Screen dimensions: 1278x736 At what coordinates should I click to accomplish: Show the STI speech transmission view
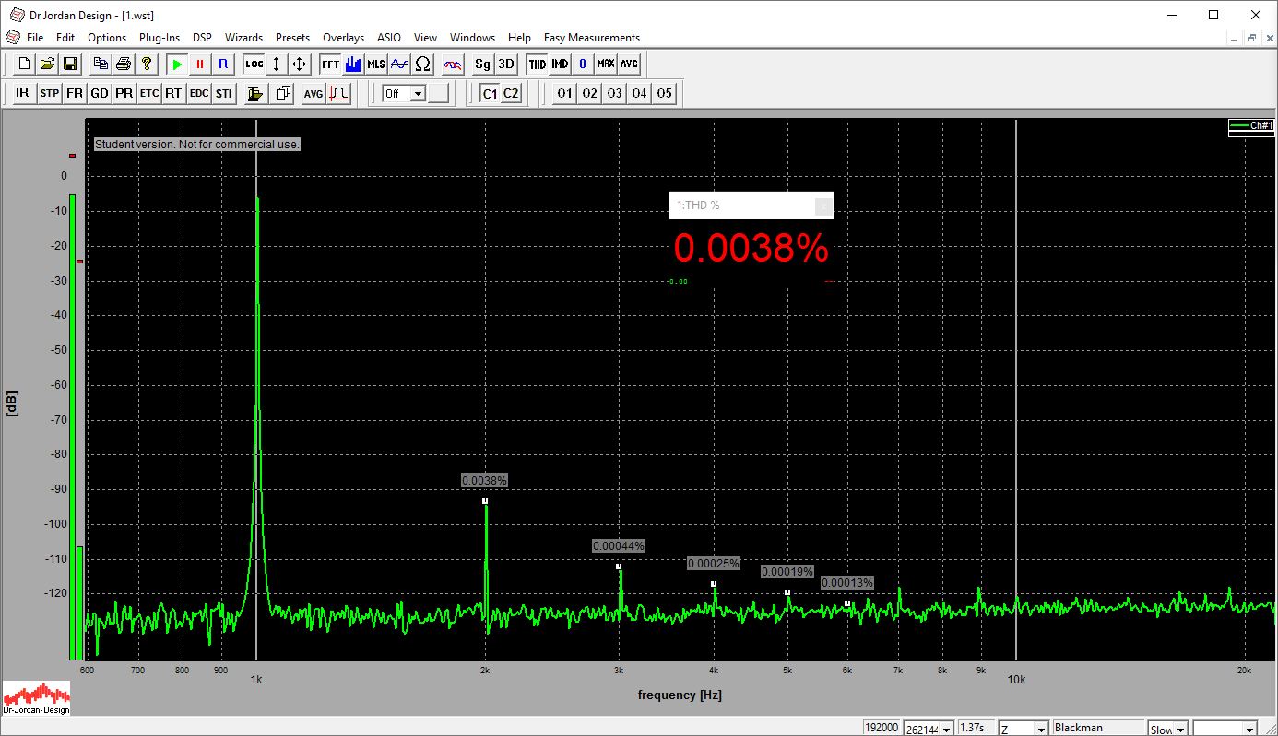(223, 93)
